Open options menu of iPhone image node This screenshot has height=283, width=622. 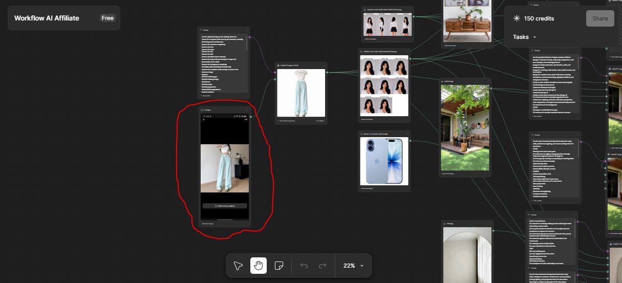(407, 134)
